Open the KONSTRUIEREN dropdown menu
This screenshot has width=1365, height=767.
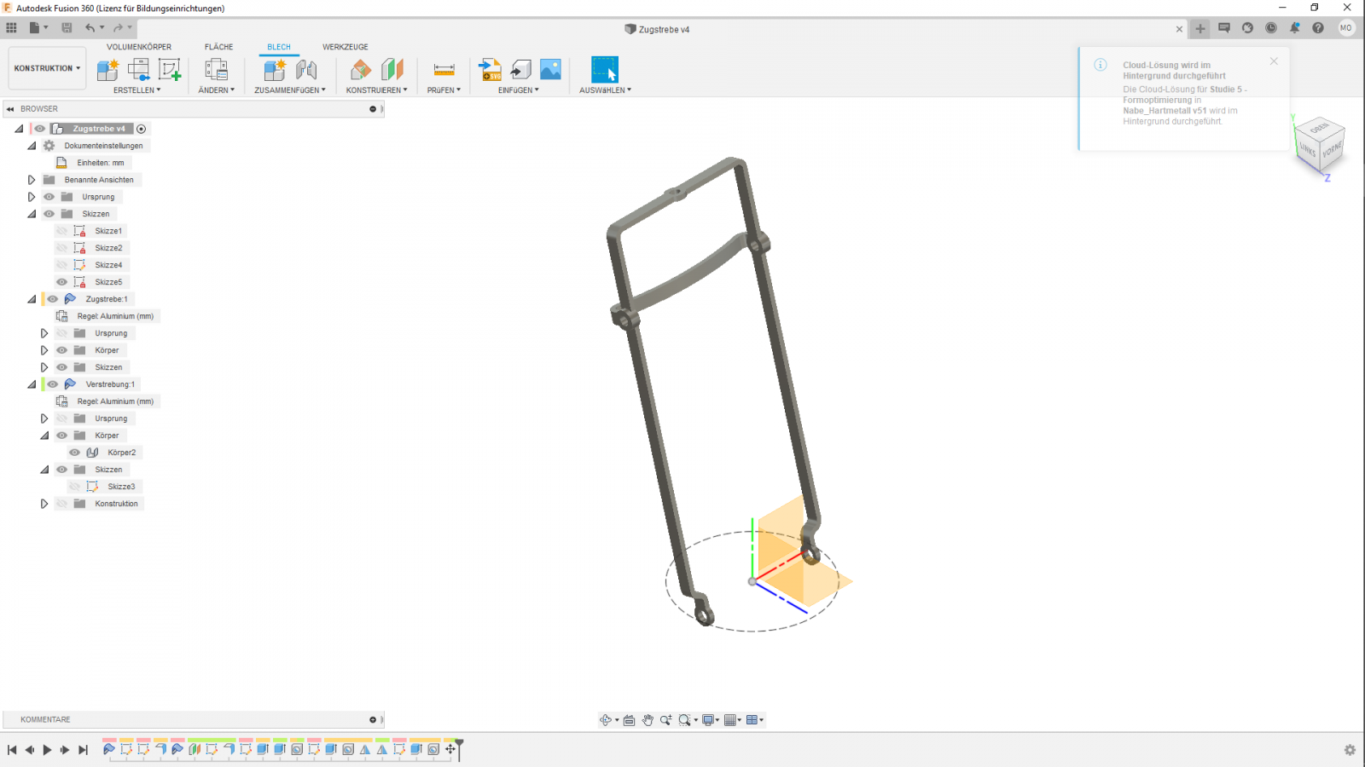(376, 90)
